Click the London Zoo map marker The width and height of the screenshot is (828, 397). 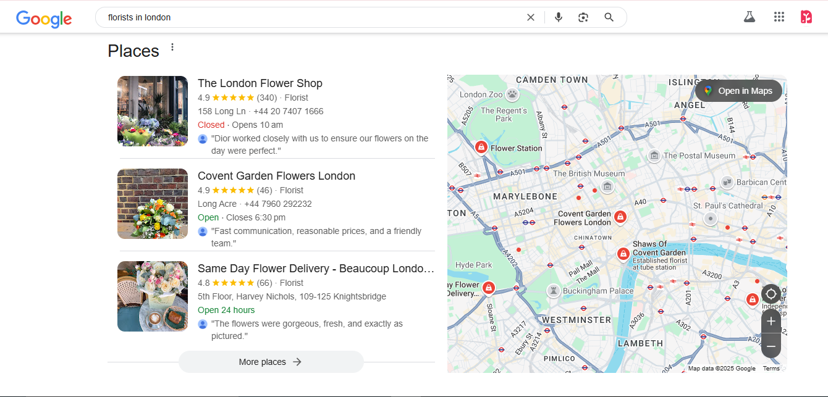pyautogui.click(x=512, y=94)
